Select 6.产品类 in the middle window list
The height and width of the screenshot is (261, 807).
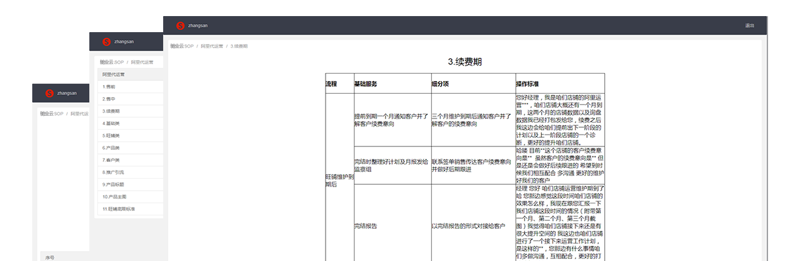[130, 148]
